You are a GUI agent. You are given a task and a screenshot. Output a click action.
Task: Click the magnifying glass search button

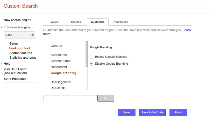coord(106,98)
